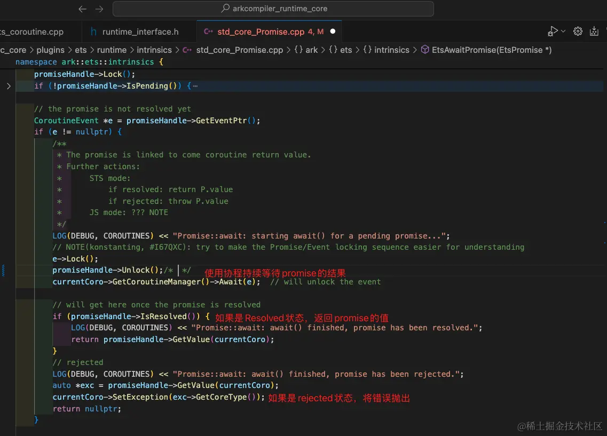The height and width of the screenshot is (436, 607).
Task: Click the C++ file icon on active tab
Action: [208, 31]
